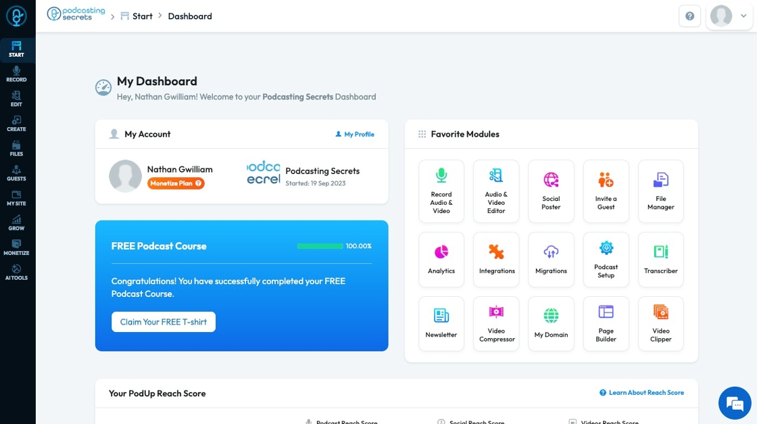Image resolution: width=757 pixels, height=424 pixels.
Task: Open the Invite a Guest module
Action: 606,191
